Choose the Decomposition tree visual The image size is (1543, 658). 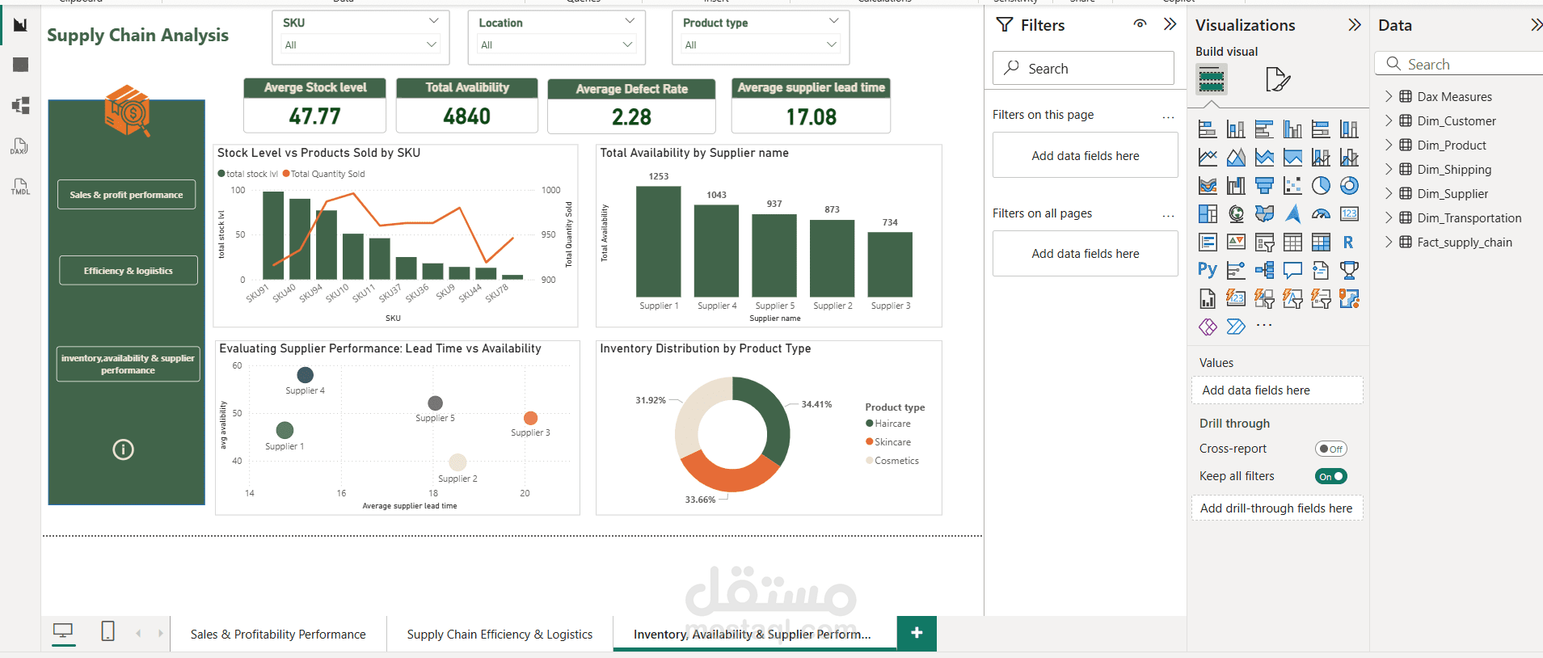(1264, 270)
